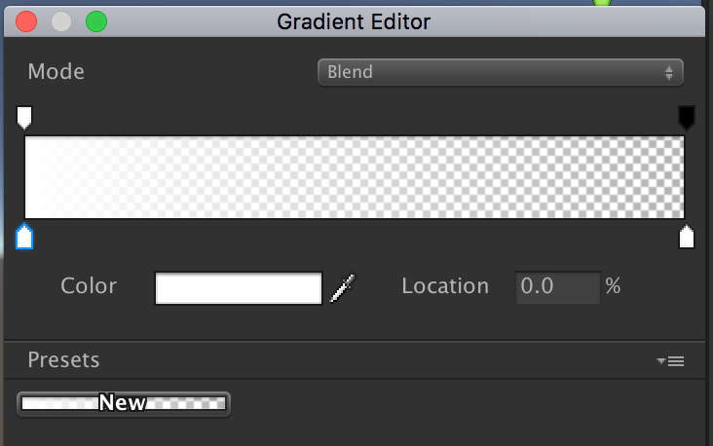Screen dimensions: 713x446
Task: Select the black alpha key at top right
Action: click(686, 118)
